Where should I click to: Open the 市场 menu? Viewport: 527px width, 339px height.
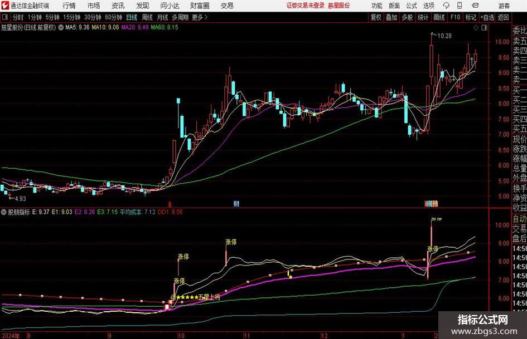click(x=94, y=6)
